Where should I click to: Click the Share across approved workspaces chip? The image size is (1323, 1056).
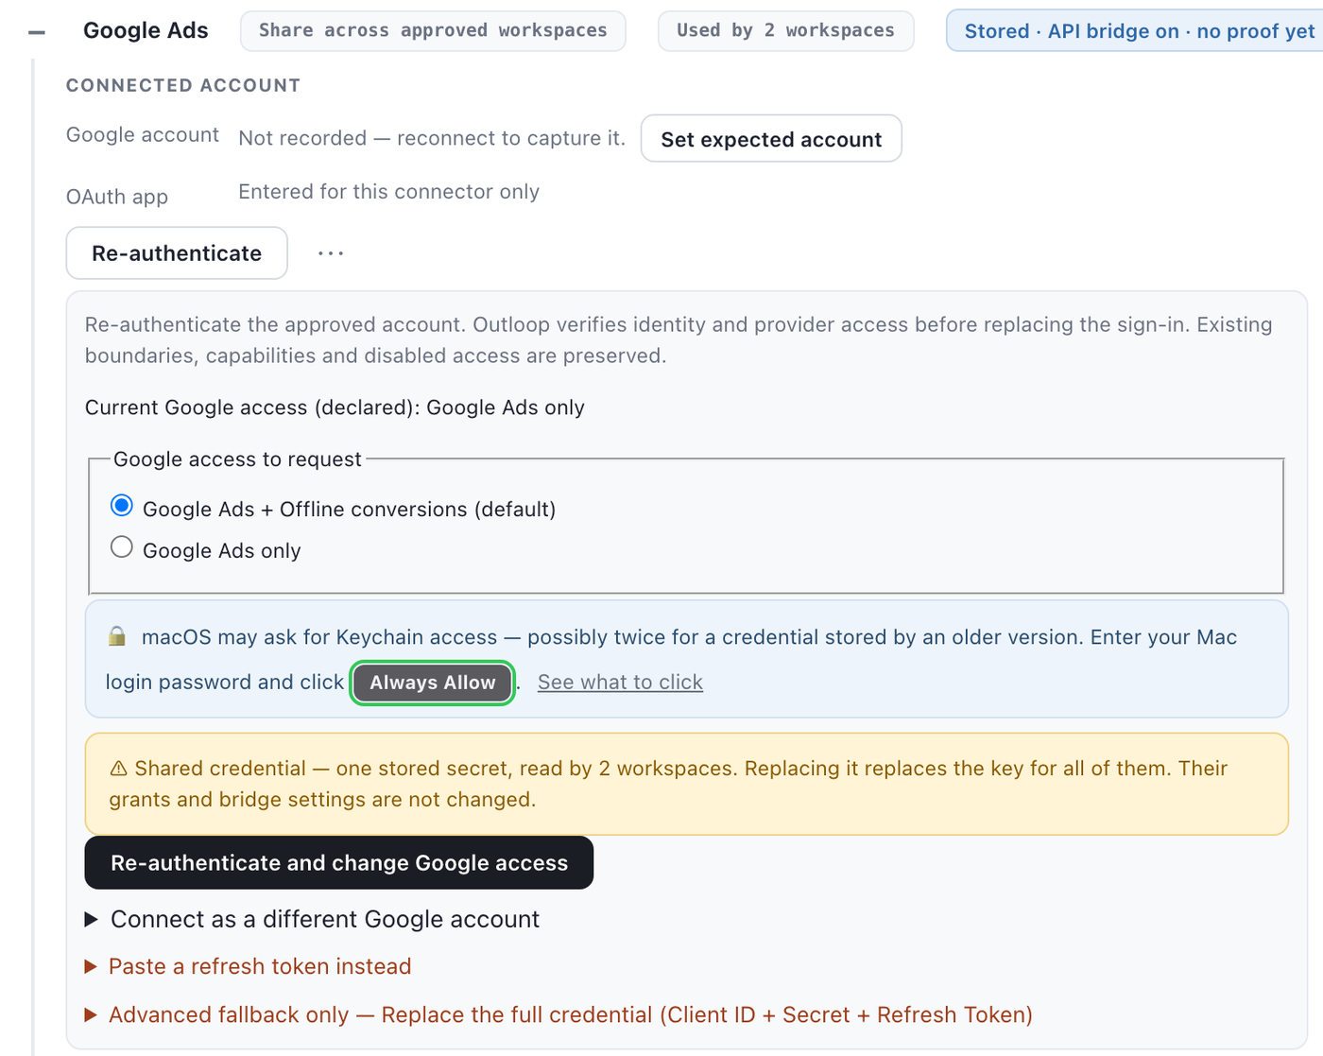433,30
